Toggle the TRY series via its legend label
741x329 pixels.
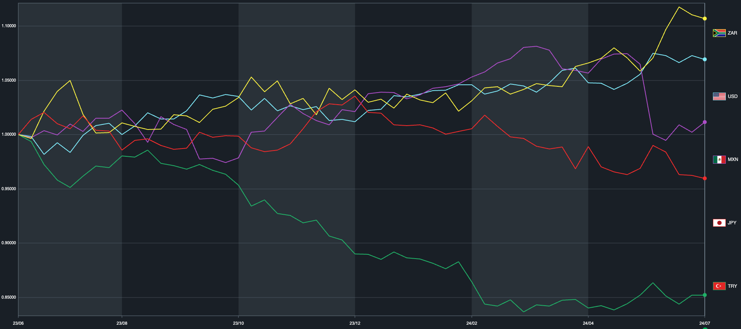point(732,286)
